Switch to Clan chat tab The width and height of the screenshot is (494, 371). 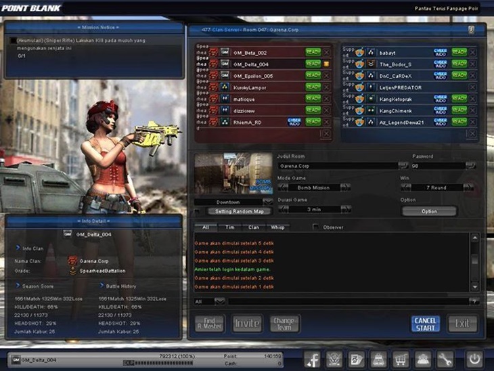[254, 227]
